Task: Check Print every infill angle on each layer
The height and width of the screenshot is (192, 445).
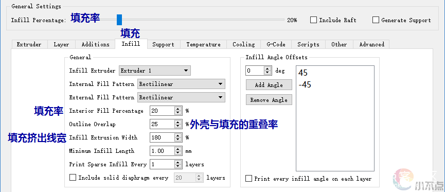Action: [x=248, y=179]
